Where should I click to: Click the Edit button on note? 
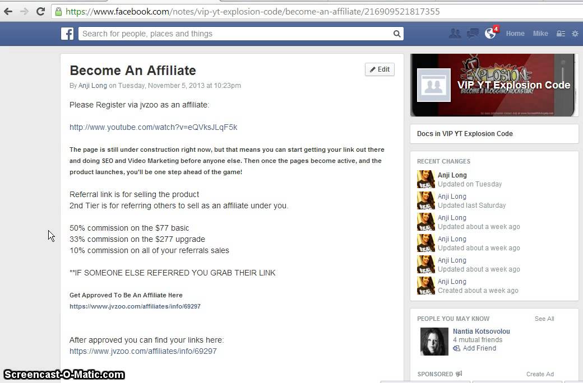pos(380,69)
